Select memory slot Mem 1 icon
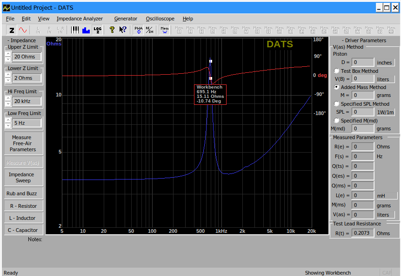 pyautogui.click(x=179, y=30)
